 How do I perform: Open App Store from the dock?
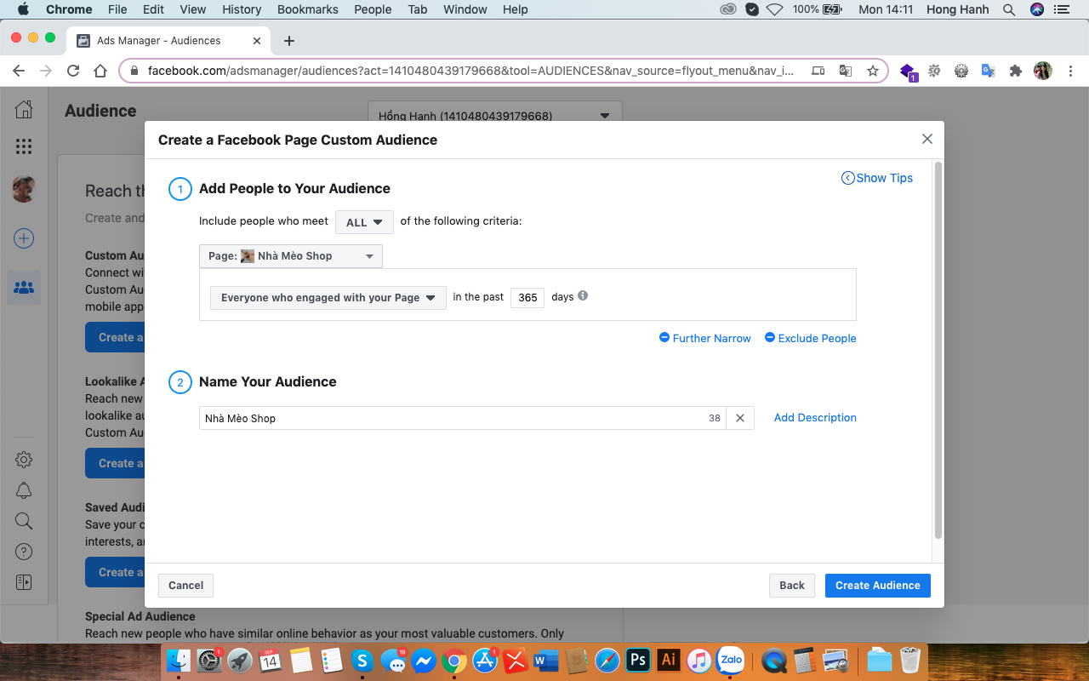click(485, 660)
